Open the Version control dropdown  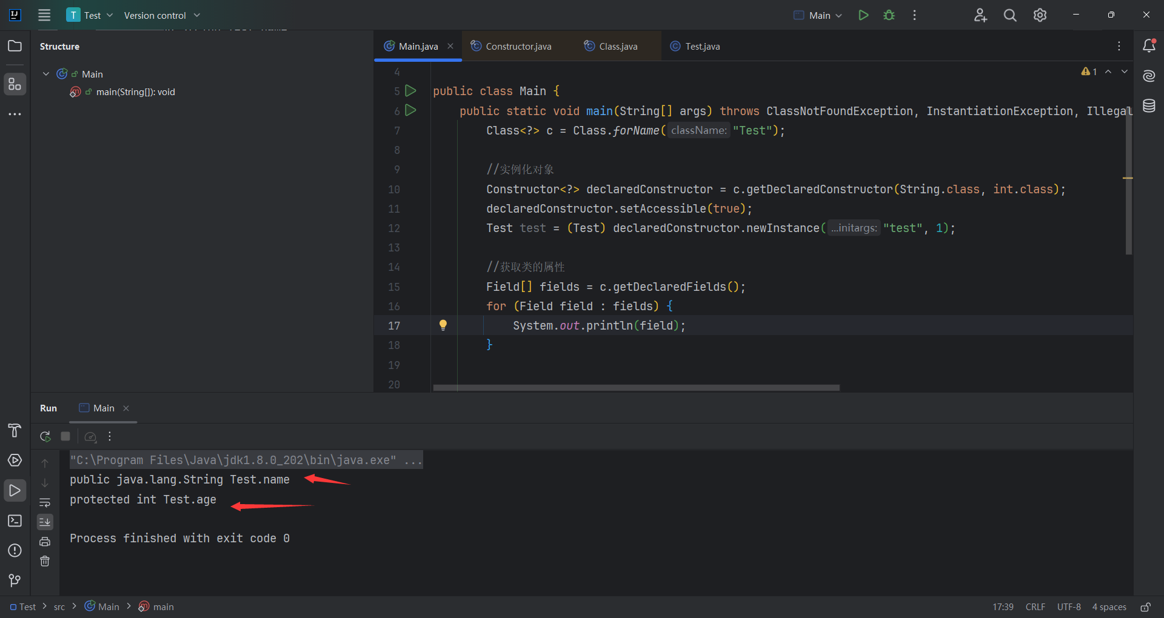pos(162,15)
